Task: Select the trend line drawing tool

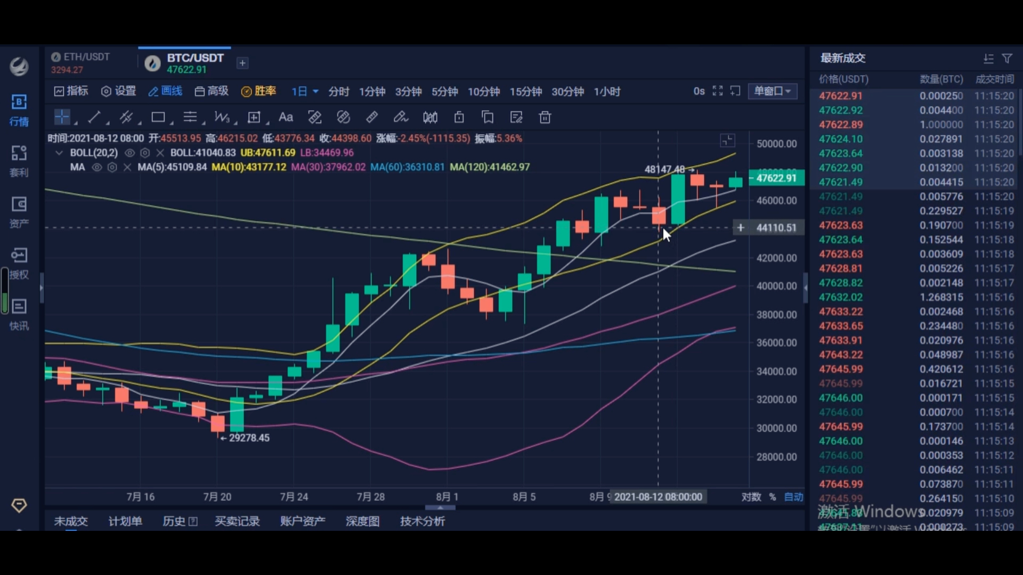Action: 94,117
